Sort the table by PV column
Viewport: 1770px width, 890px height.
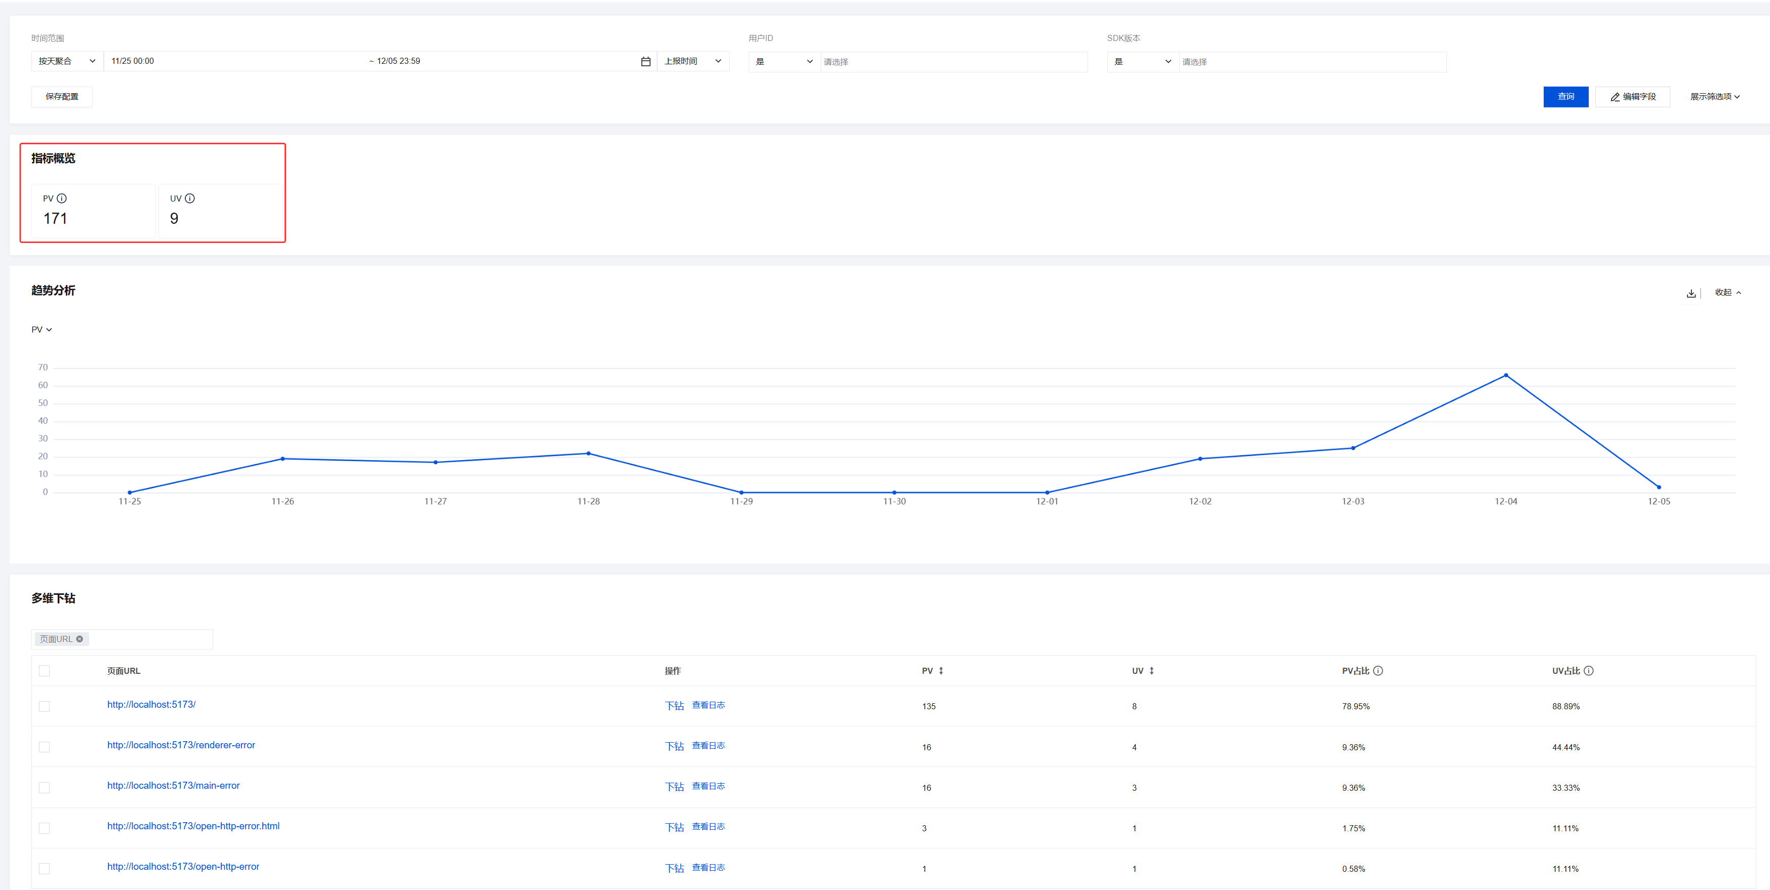click(941, 671)
